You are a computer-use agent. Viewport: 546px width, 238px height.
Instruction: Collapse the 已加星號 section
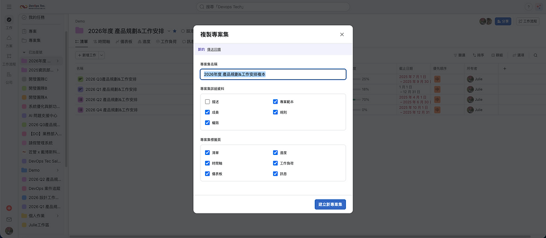[24, 52]
